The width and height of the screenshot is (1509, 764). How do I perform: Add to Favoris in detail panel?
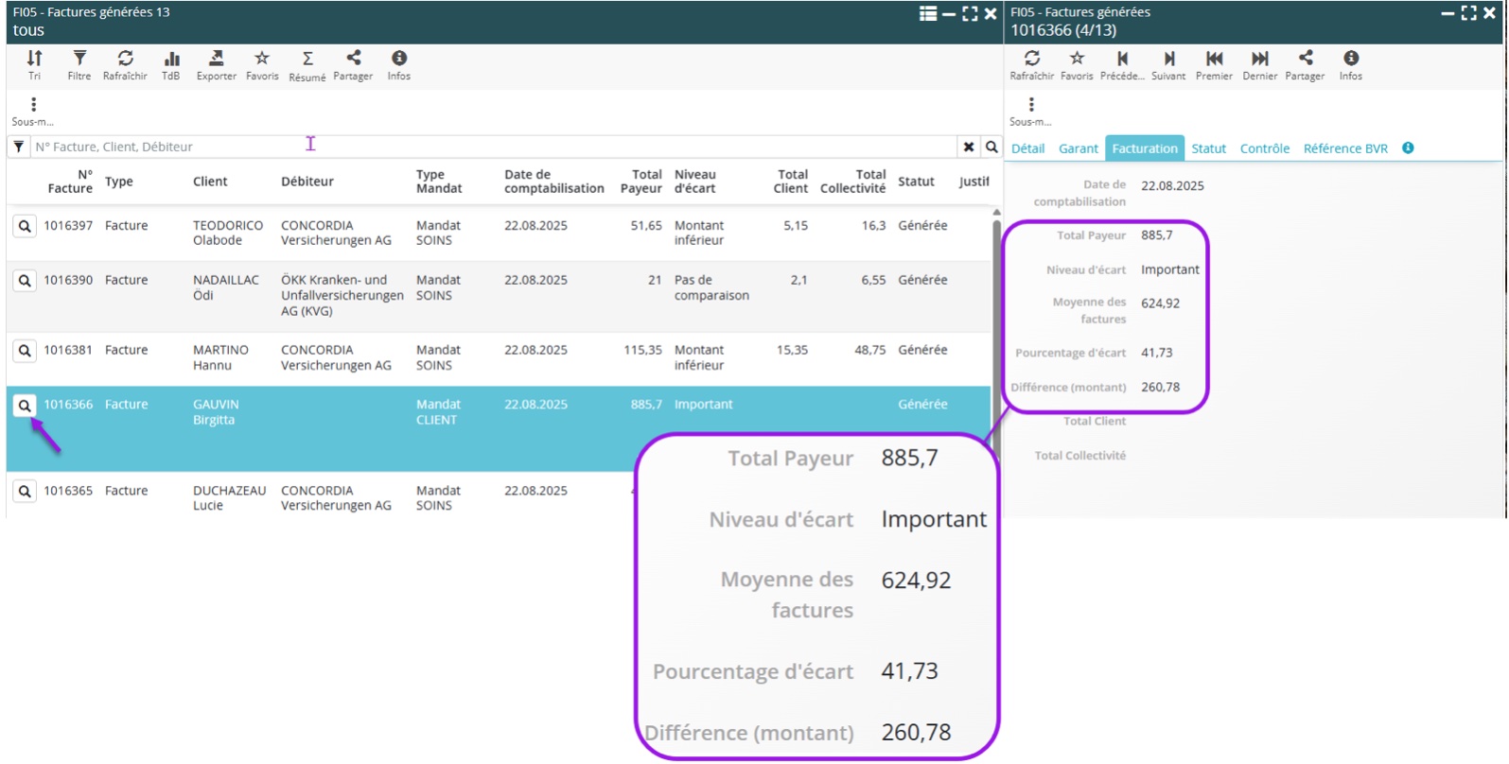pyautogui.click(x=1077, y=64)
